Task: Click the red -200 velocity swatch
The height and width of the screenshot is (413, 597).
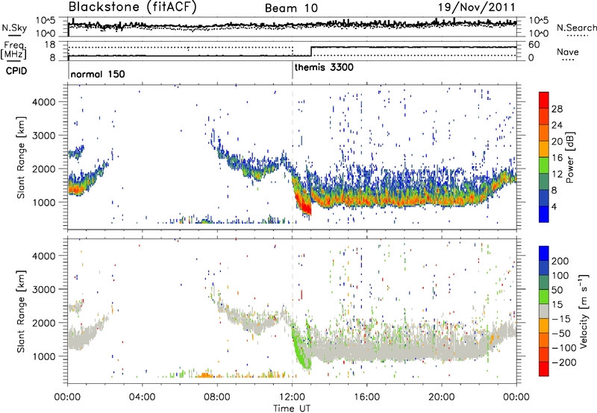Action: (544, 369)
